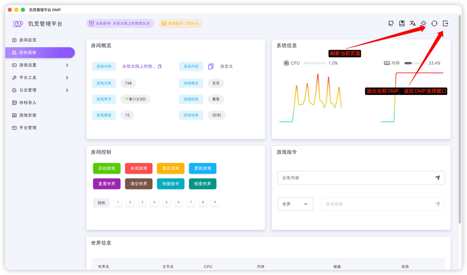
Task: Toggle light/dark theme sun icon
Action: 423,24
